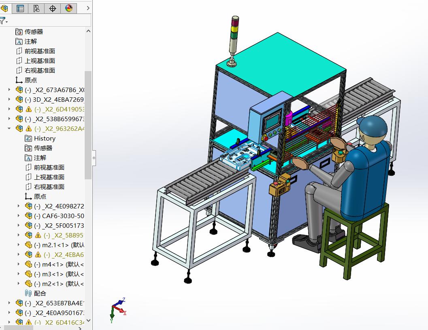
Task: Open the DisplayManager color sphere tab
Action: tap(69, 8)
